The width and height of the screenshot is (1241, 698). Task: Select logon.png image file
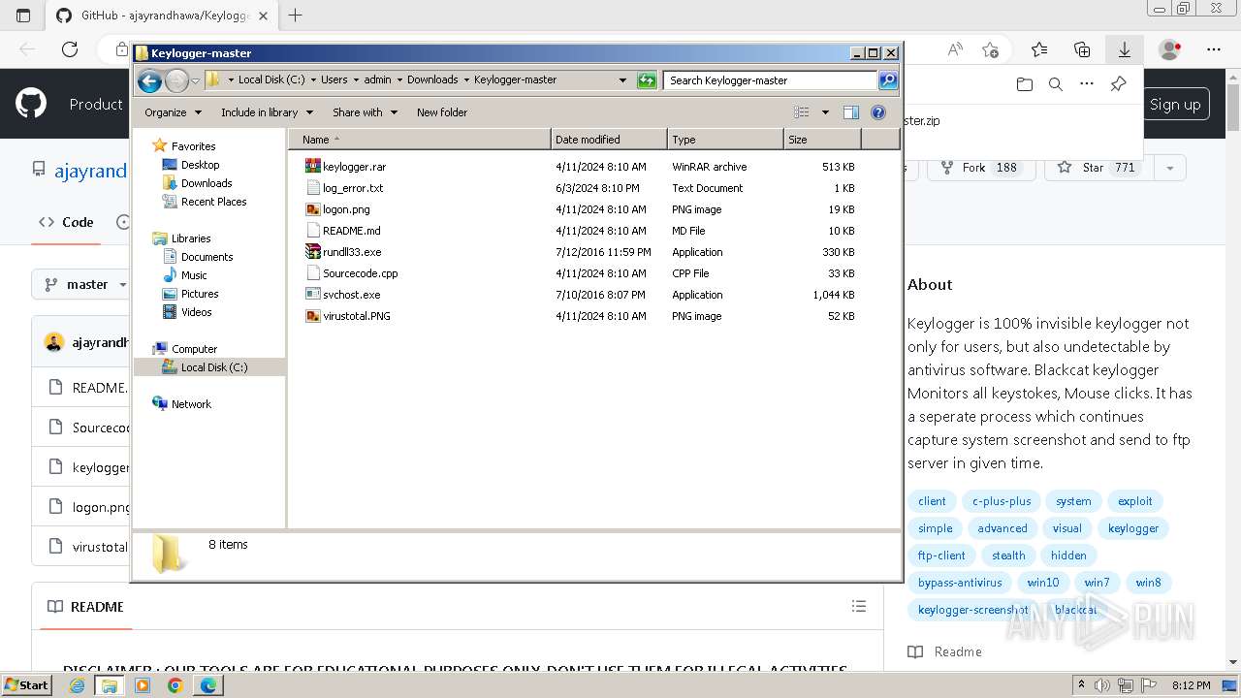[346, 209]
